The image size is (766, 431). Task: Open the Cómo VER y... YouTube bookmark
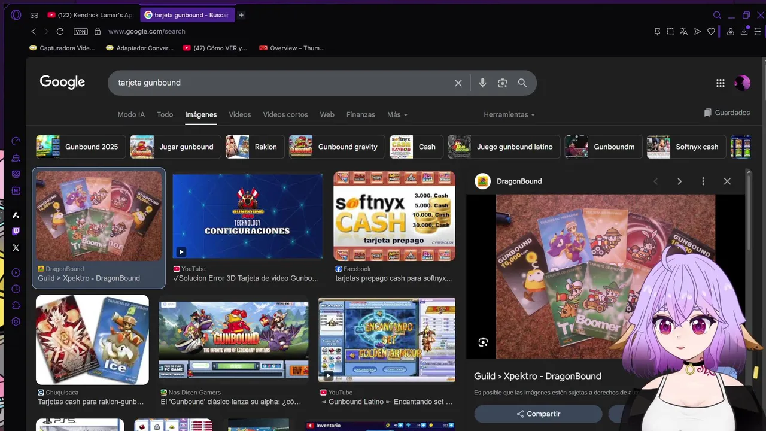pyautogui.click(x=215, y=48)
